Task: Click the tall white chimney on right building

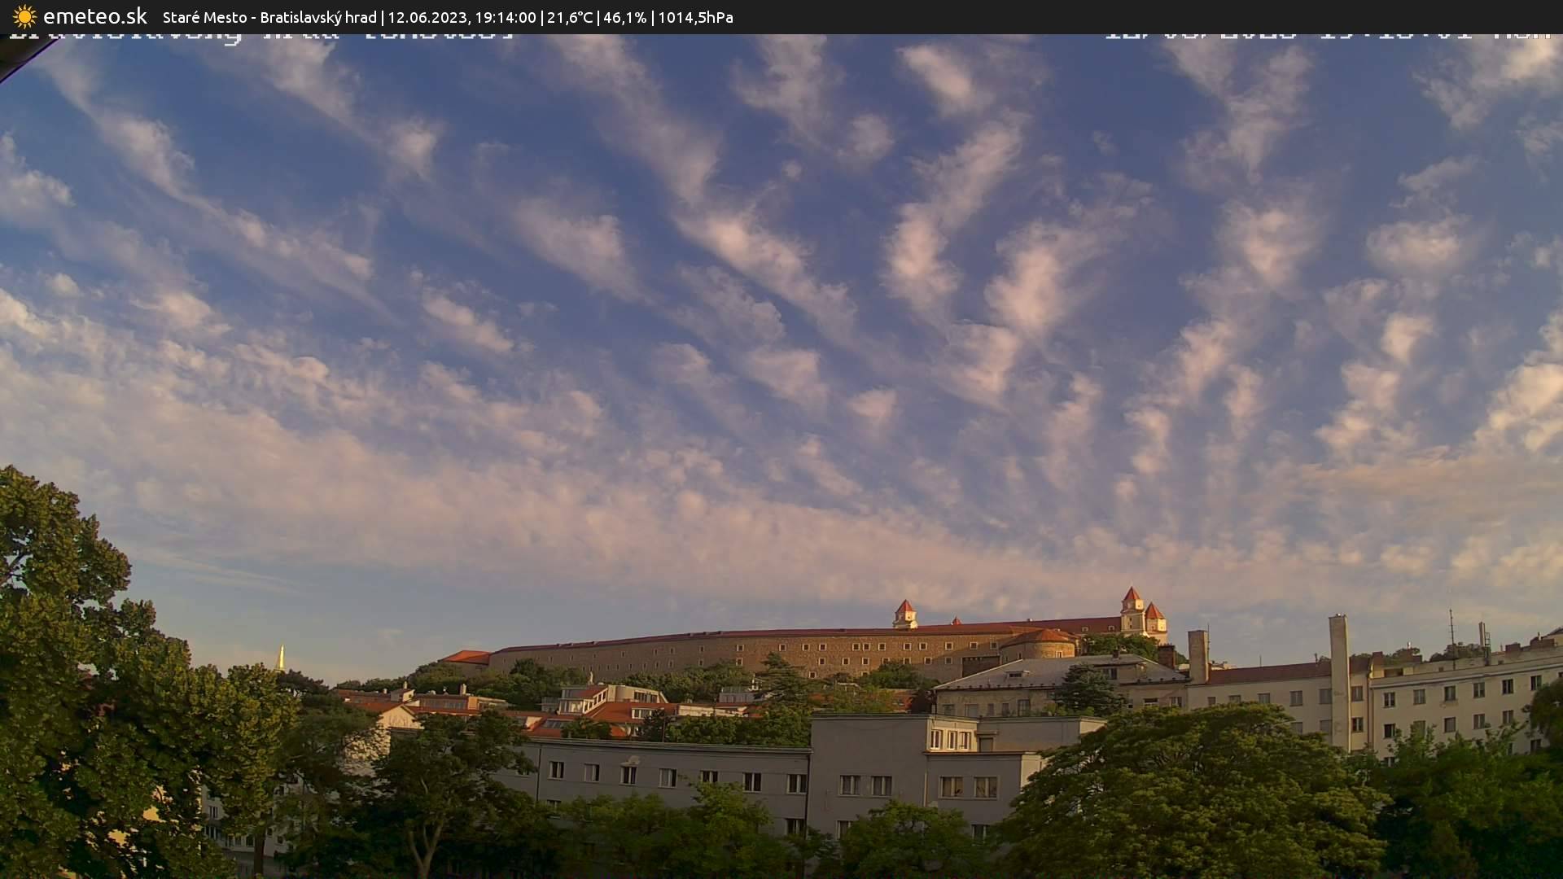Action: tap(1339, 680)
